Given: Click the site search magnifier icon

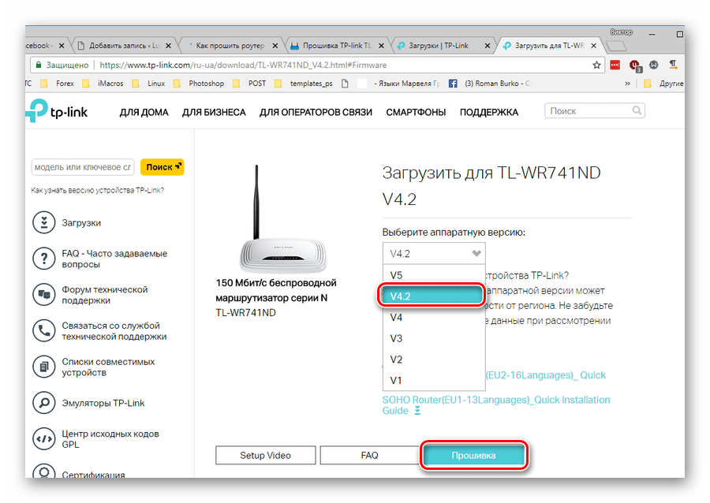Looking at the screenshot, I should coord(637,110).
